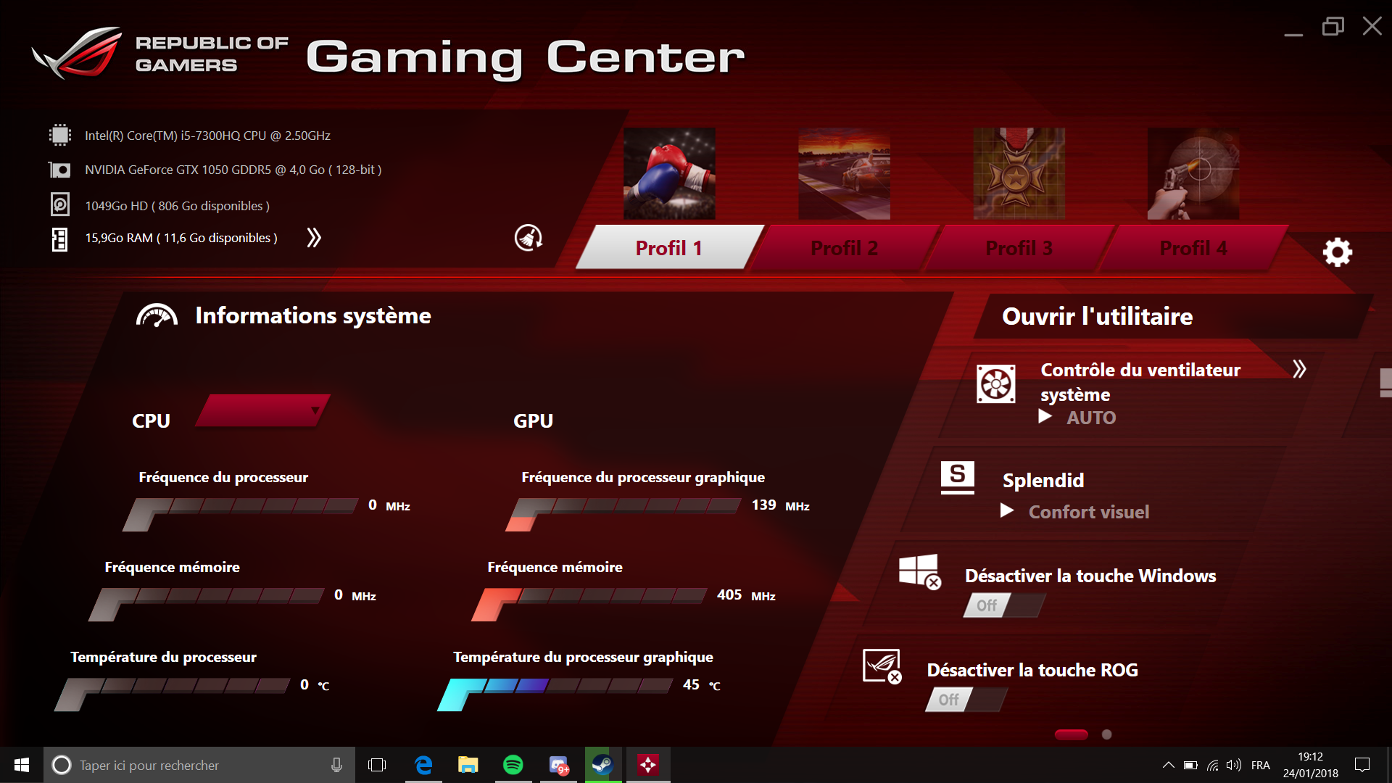
Task: Click the GPU processor frequency bar
Action: [x=623, y=513]
